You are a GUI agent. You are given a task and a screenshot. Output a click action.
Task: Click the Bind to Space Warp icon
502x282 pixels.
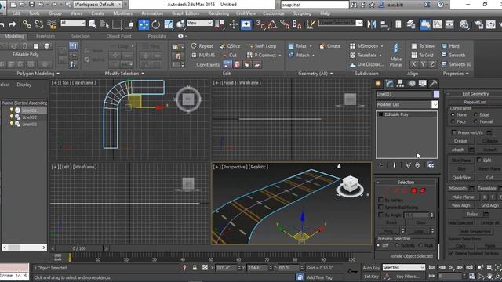(x=51, y=24)
